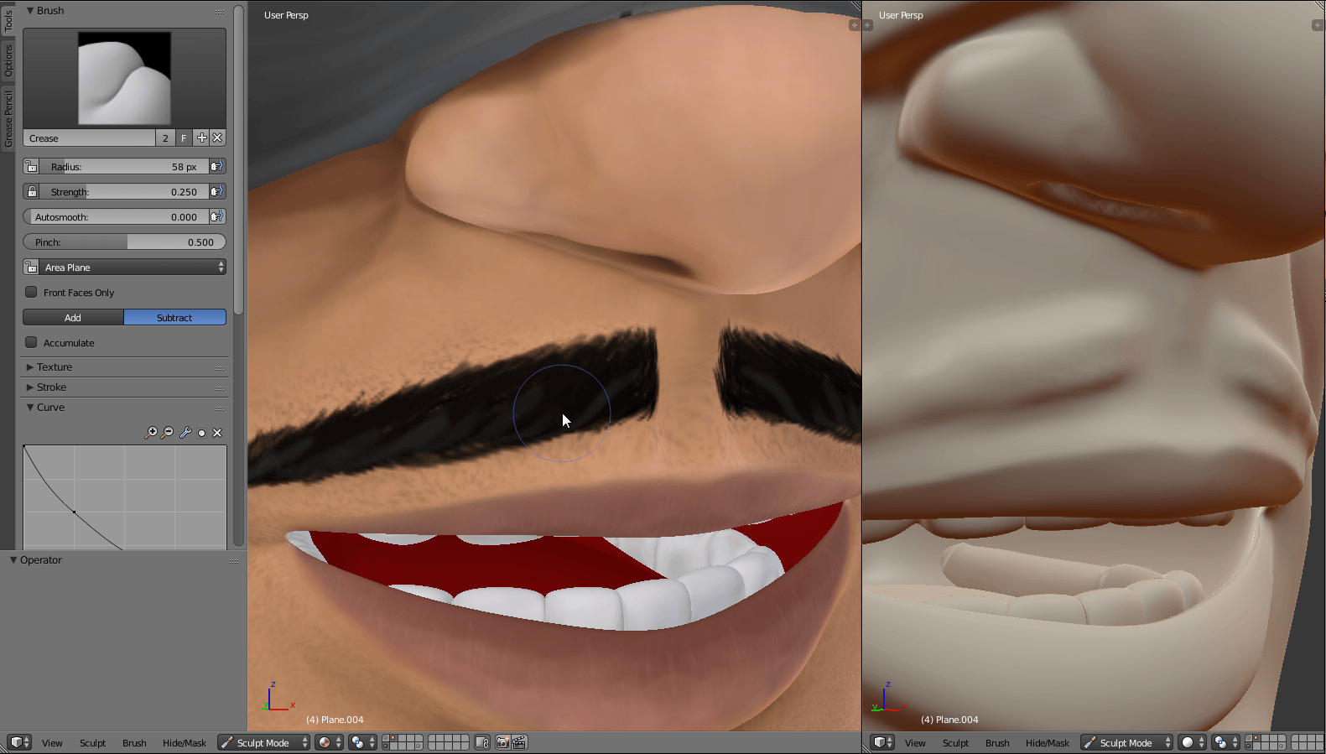Viewport: 1326px width, 754px height.
Task: Reset the curve with the X icon
Action: pos(217,433)
